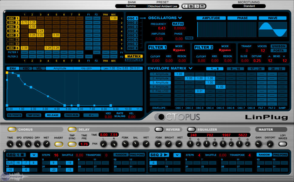Open the Microtuning Standard selector
Viewport: 294px width, 182px height.
(249, 6)
